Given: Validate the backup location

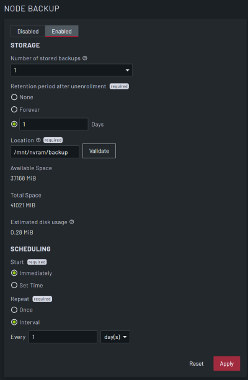Looking at the screenshot, I should point(99,151).
